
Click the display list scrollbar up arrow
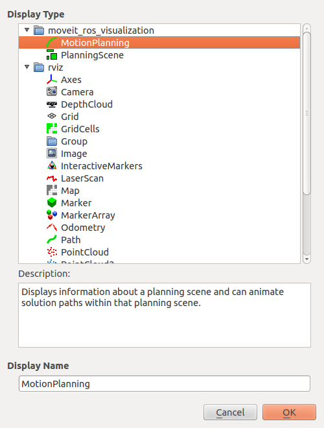[307, 28]
